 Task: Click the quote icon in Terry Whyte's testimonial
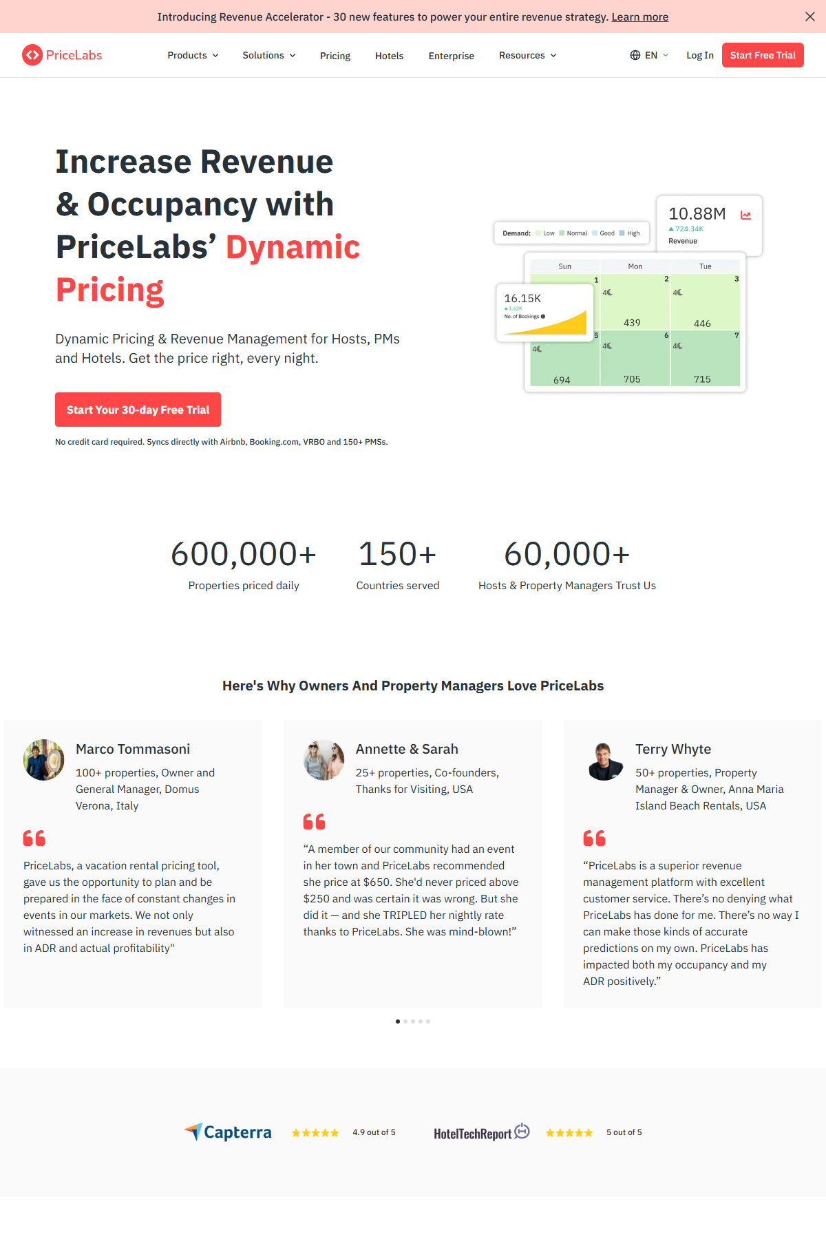595,838
